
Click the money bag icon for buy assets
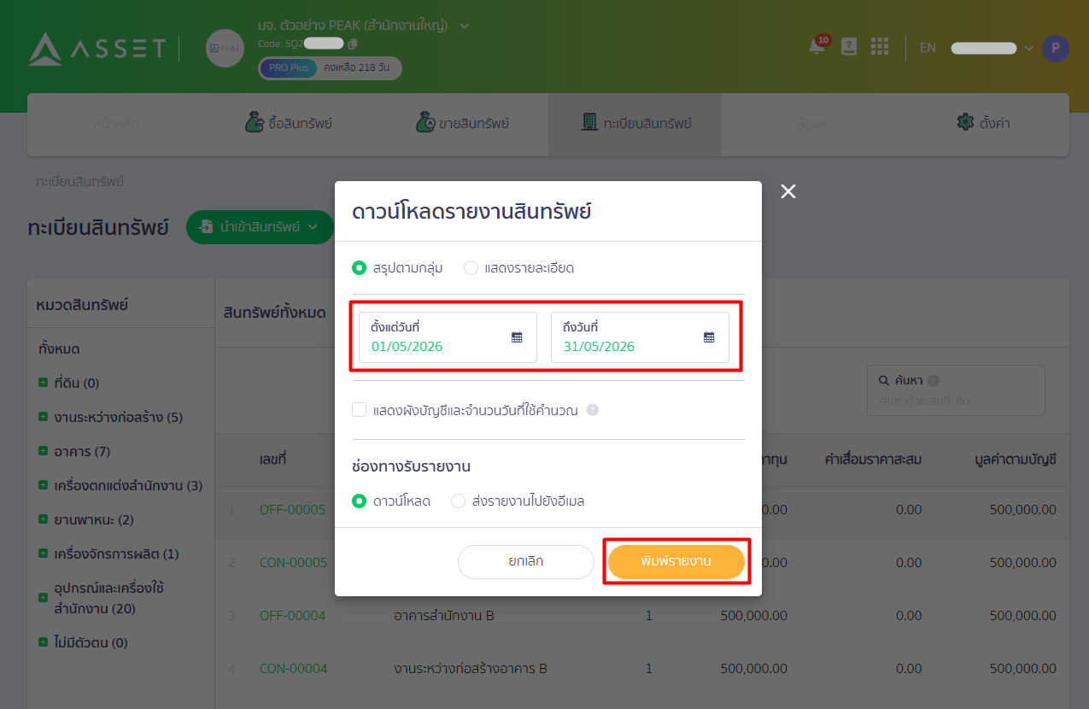(254, 122)
